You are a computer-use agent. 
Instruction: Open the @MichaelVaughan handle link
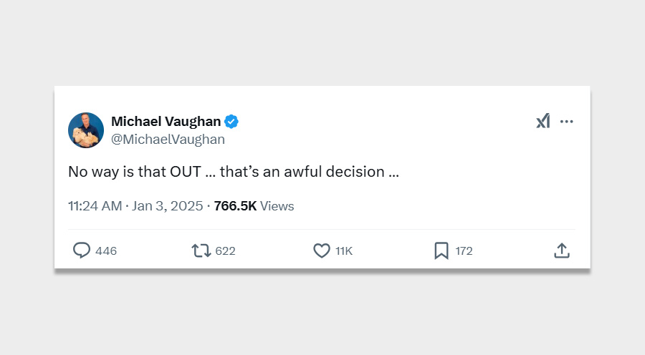(168, 140)
